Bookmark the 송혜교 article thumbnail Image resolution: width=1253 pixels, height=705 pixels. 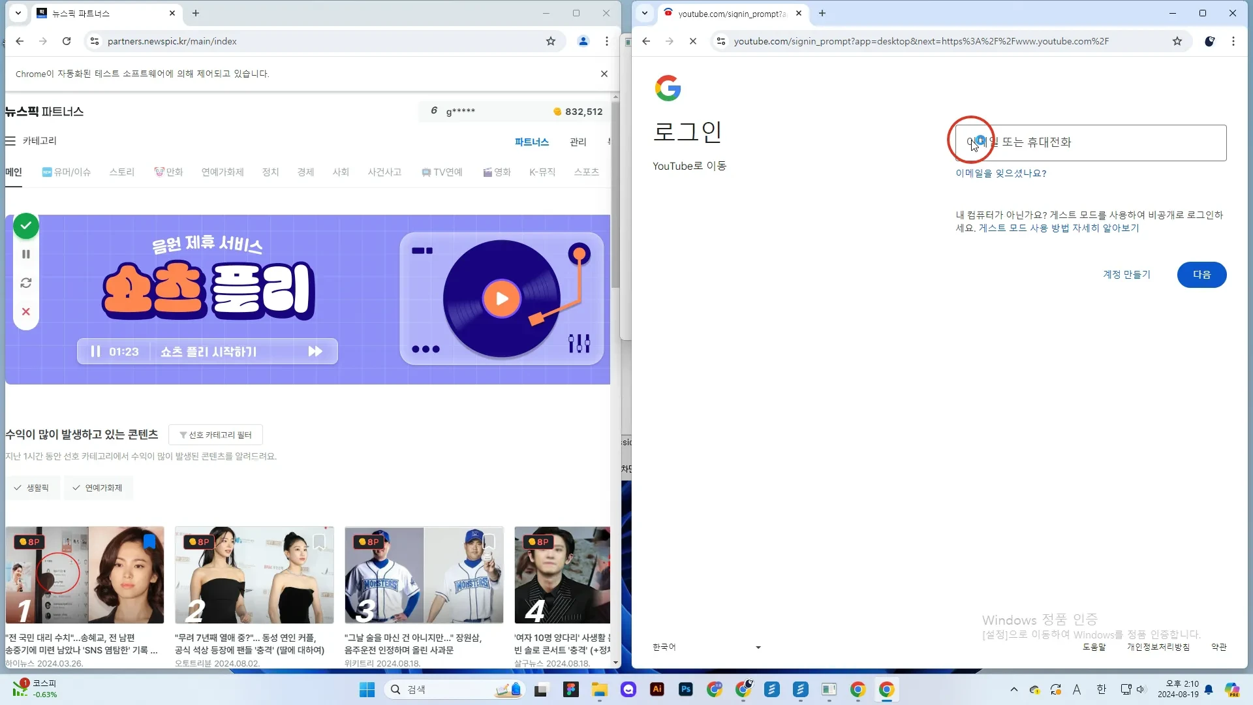[x=149, y=542]
